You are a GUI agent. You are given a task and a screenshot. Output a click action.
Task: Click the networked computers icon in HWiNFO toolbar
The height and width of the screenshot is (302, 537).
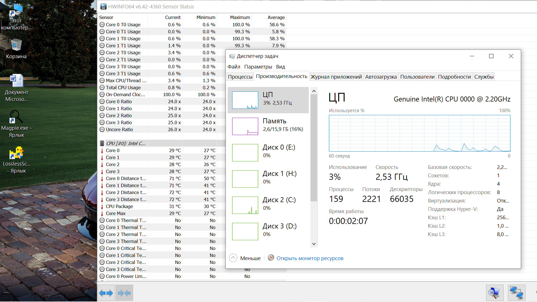pos(516,293)
